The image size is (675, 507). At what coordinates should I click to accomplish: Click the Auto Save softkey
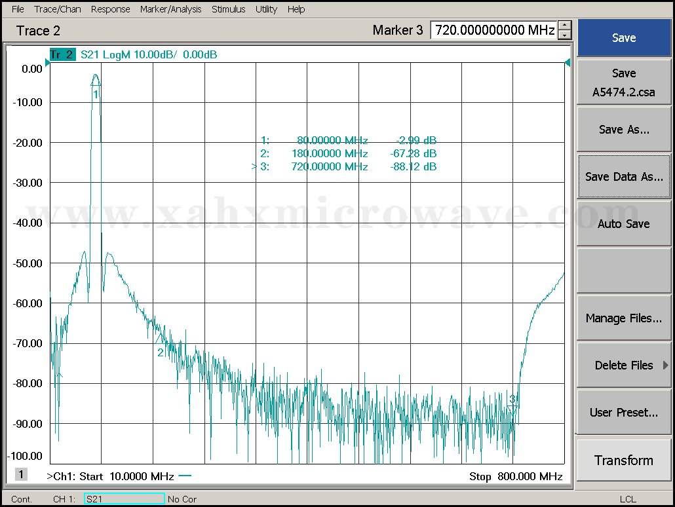[624, 224]
